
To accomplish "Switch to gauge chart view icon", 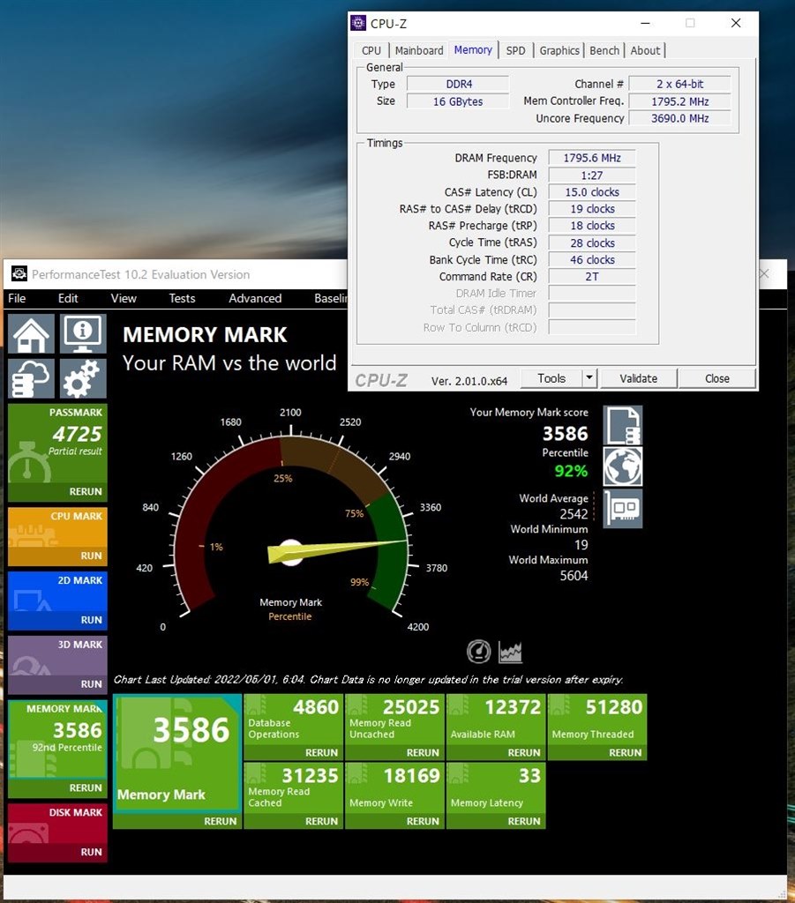I will coord(478,652).
